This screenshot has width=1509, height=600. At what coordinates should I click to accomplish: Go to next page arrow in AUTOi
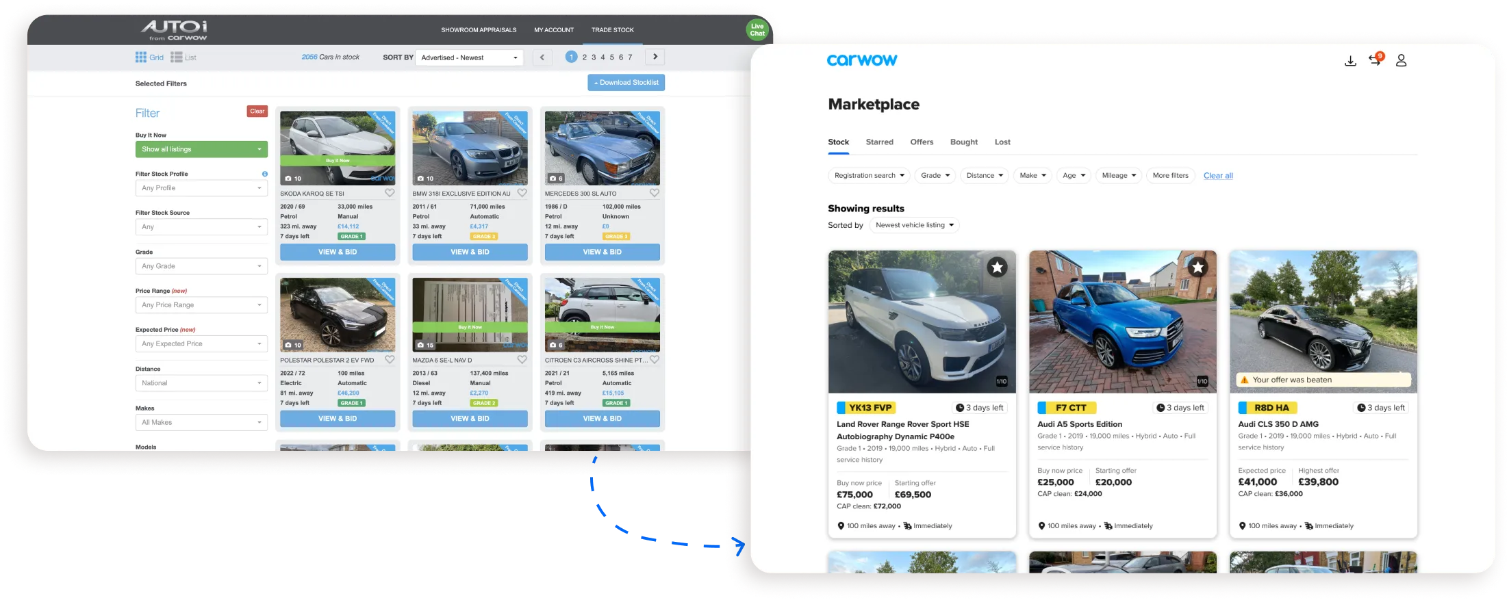click(655, 57)
